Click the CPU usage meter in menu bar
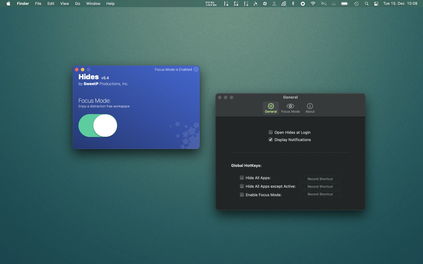This screenshot has width=423, height=264. (x=246, y=4)
